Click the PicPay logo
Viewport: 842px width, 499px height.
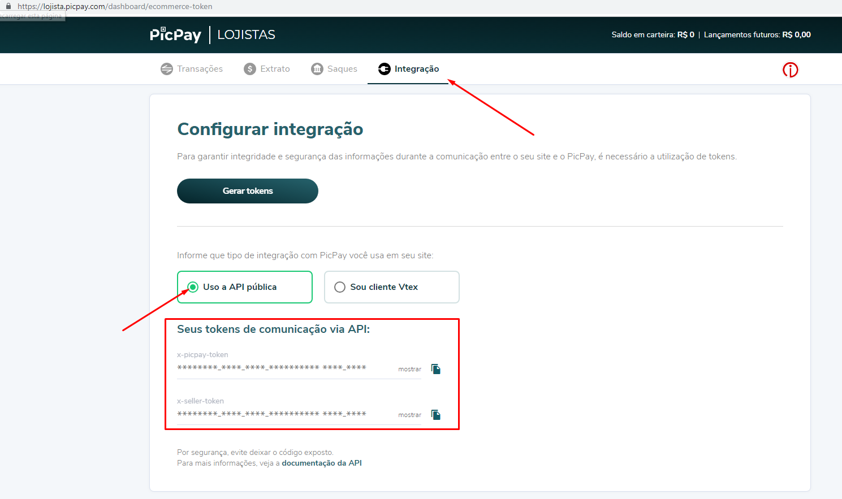[175, 34]
